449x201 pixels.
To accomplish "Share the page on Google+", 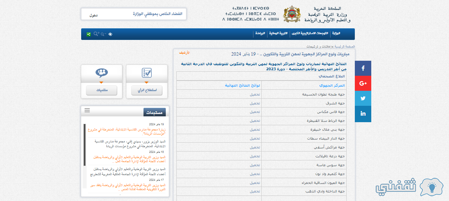I will tap(363, 83).
